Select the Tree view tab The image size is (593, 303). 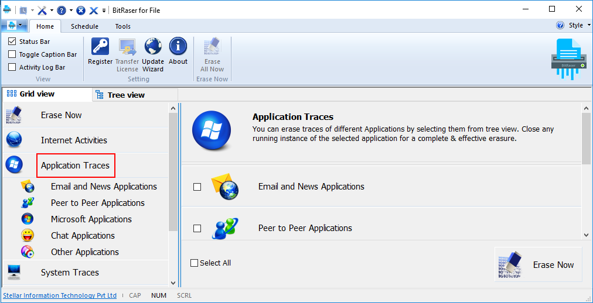pos(135,95)
